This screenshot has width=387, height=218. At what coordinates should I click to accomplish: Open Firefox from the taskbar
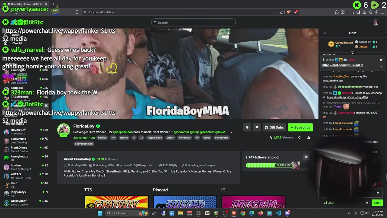[261, 213]
